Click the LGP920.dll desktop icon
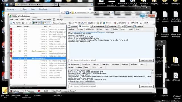Screen dimensions: 182x102 coord(176,77)
